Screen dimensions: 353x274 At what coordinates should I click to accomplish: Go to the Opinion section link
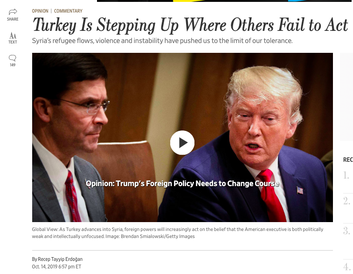tap(40, 11)
